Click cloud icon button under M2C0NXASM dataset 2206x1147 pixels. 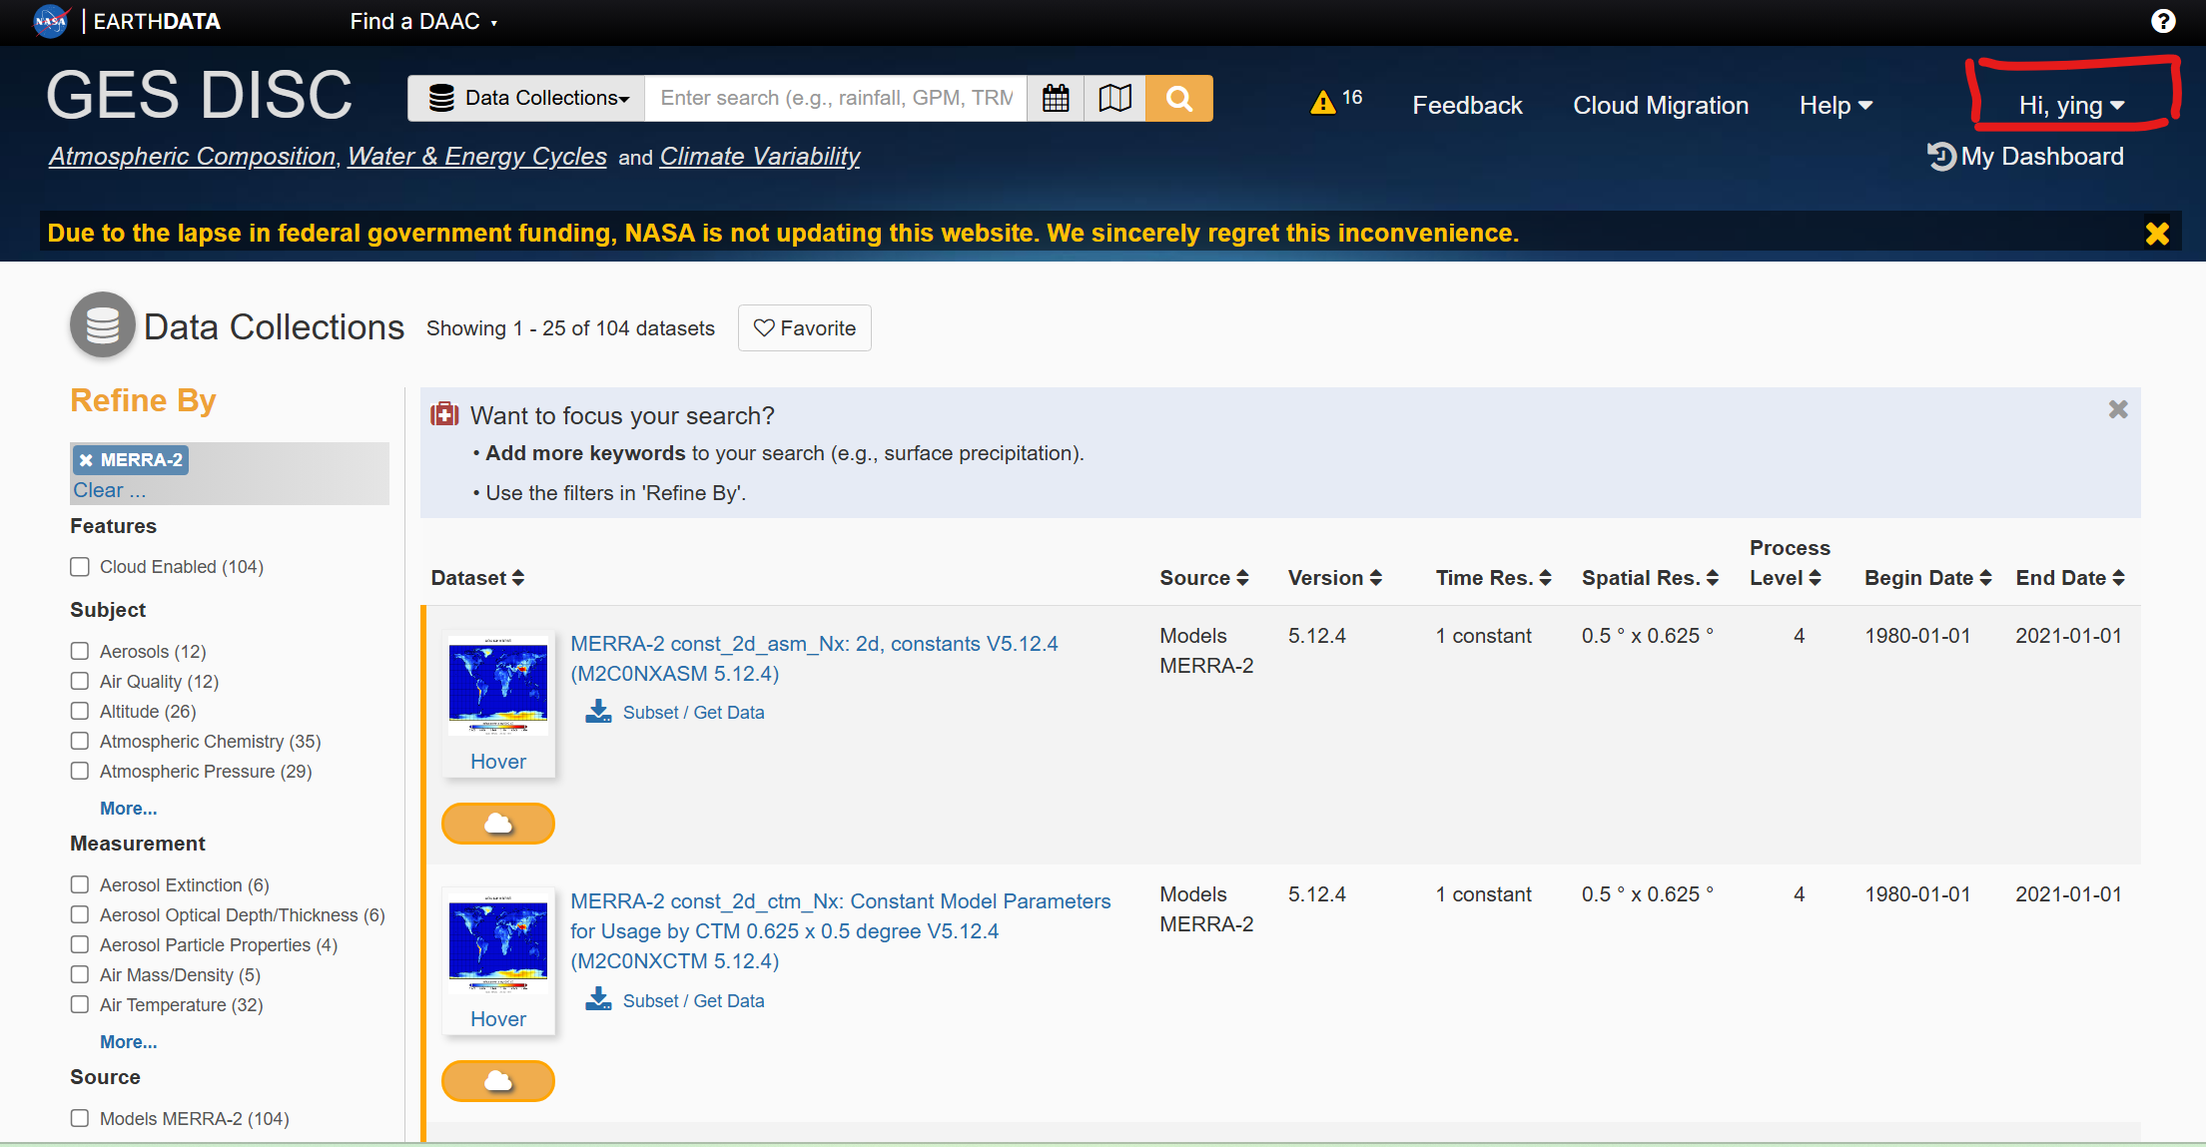pos(498,824)
